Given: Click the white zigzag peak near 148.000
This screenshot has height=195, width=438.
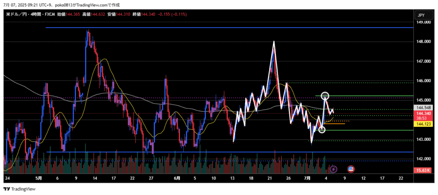Looking at the screenshot, I should coord(273,42).
